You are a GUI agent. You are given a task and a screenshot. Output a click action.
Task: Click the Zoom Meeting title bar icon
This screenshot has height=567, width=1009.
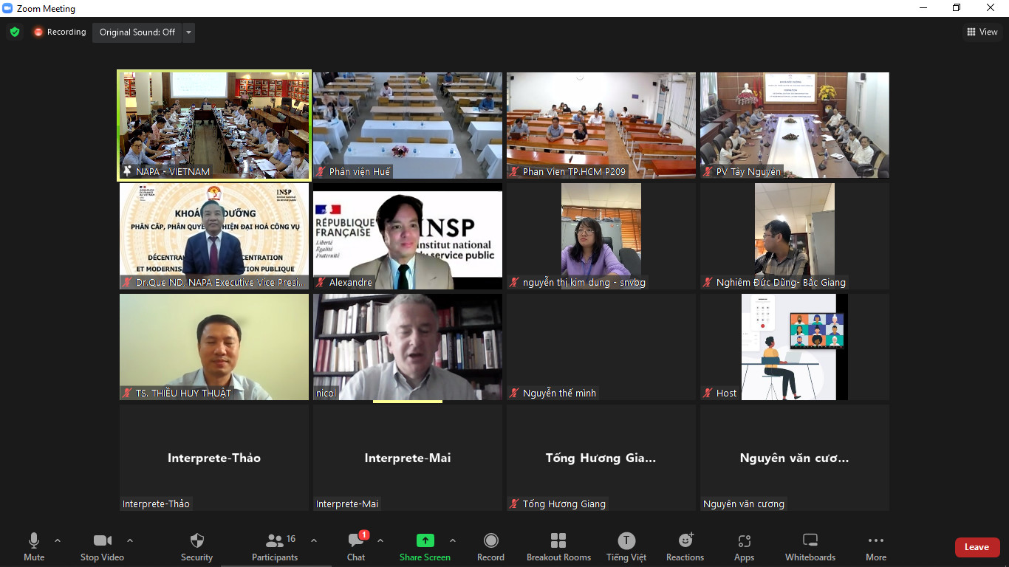(7, 8)
